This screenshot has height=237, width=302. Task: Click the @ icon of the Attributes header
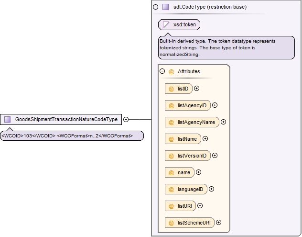(171, 72)
